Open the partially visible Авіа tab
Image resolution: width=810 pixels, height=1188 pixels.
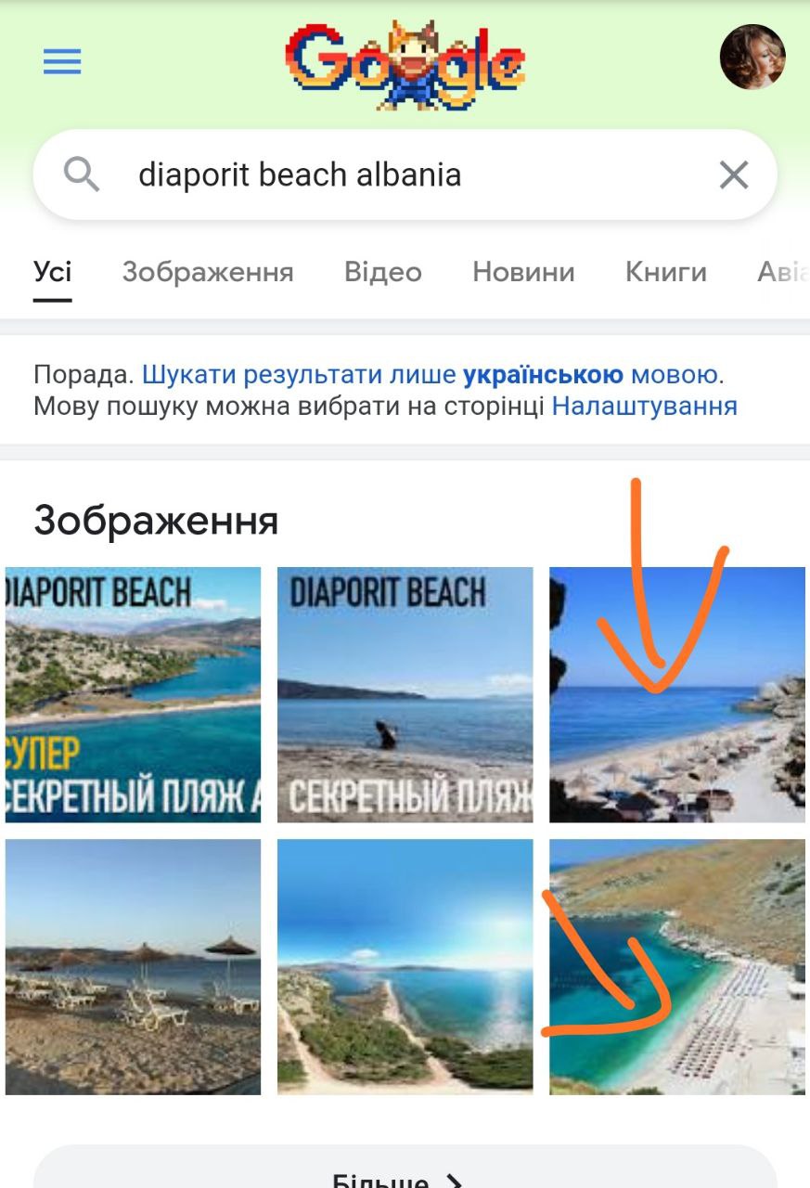783,272
